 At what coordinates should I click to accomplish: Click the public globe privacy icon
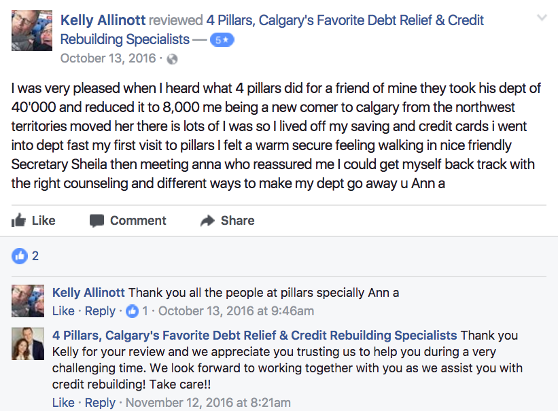pyautogui.click(x=172, y=59)
